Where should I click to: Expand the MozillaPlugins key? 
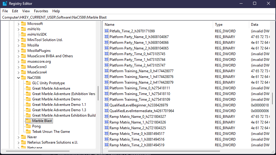point(18,51)
